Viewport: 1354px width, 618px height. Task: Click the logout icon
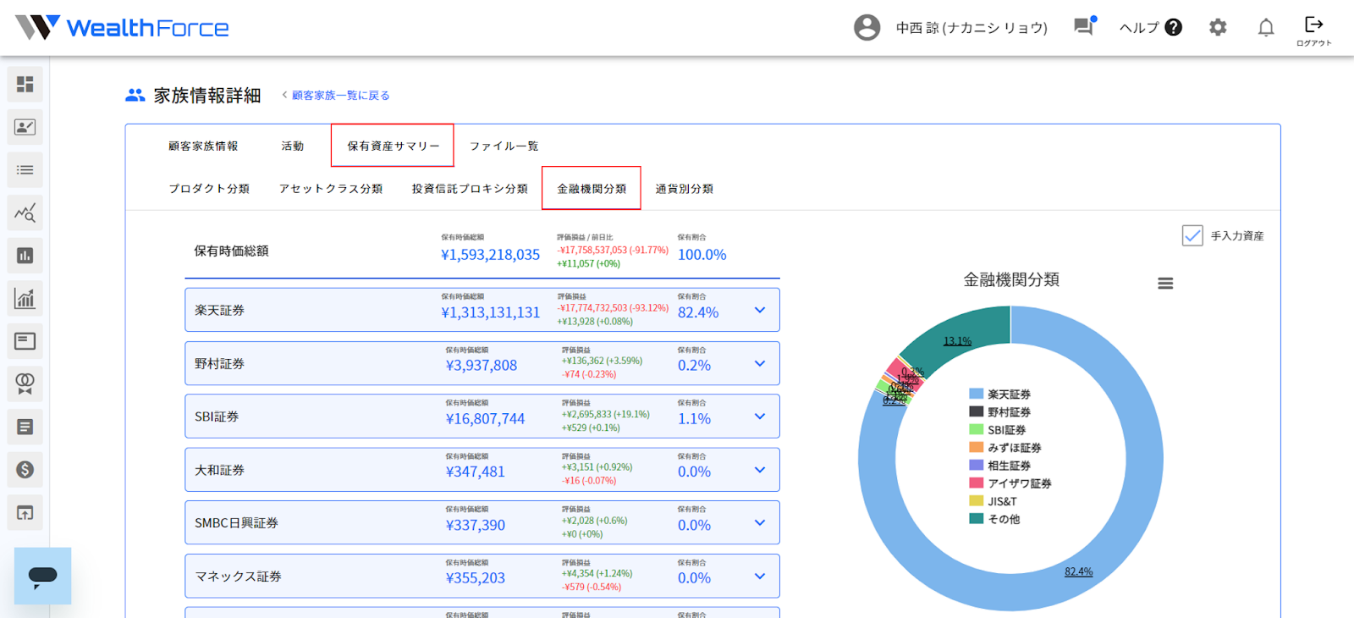pos(1314,24)
